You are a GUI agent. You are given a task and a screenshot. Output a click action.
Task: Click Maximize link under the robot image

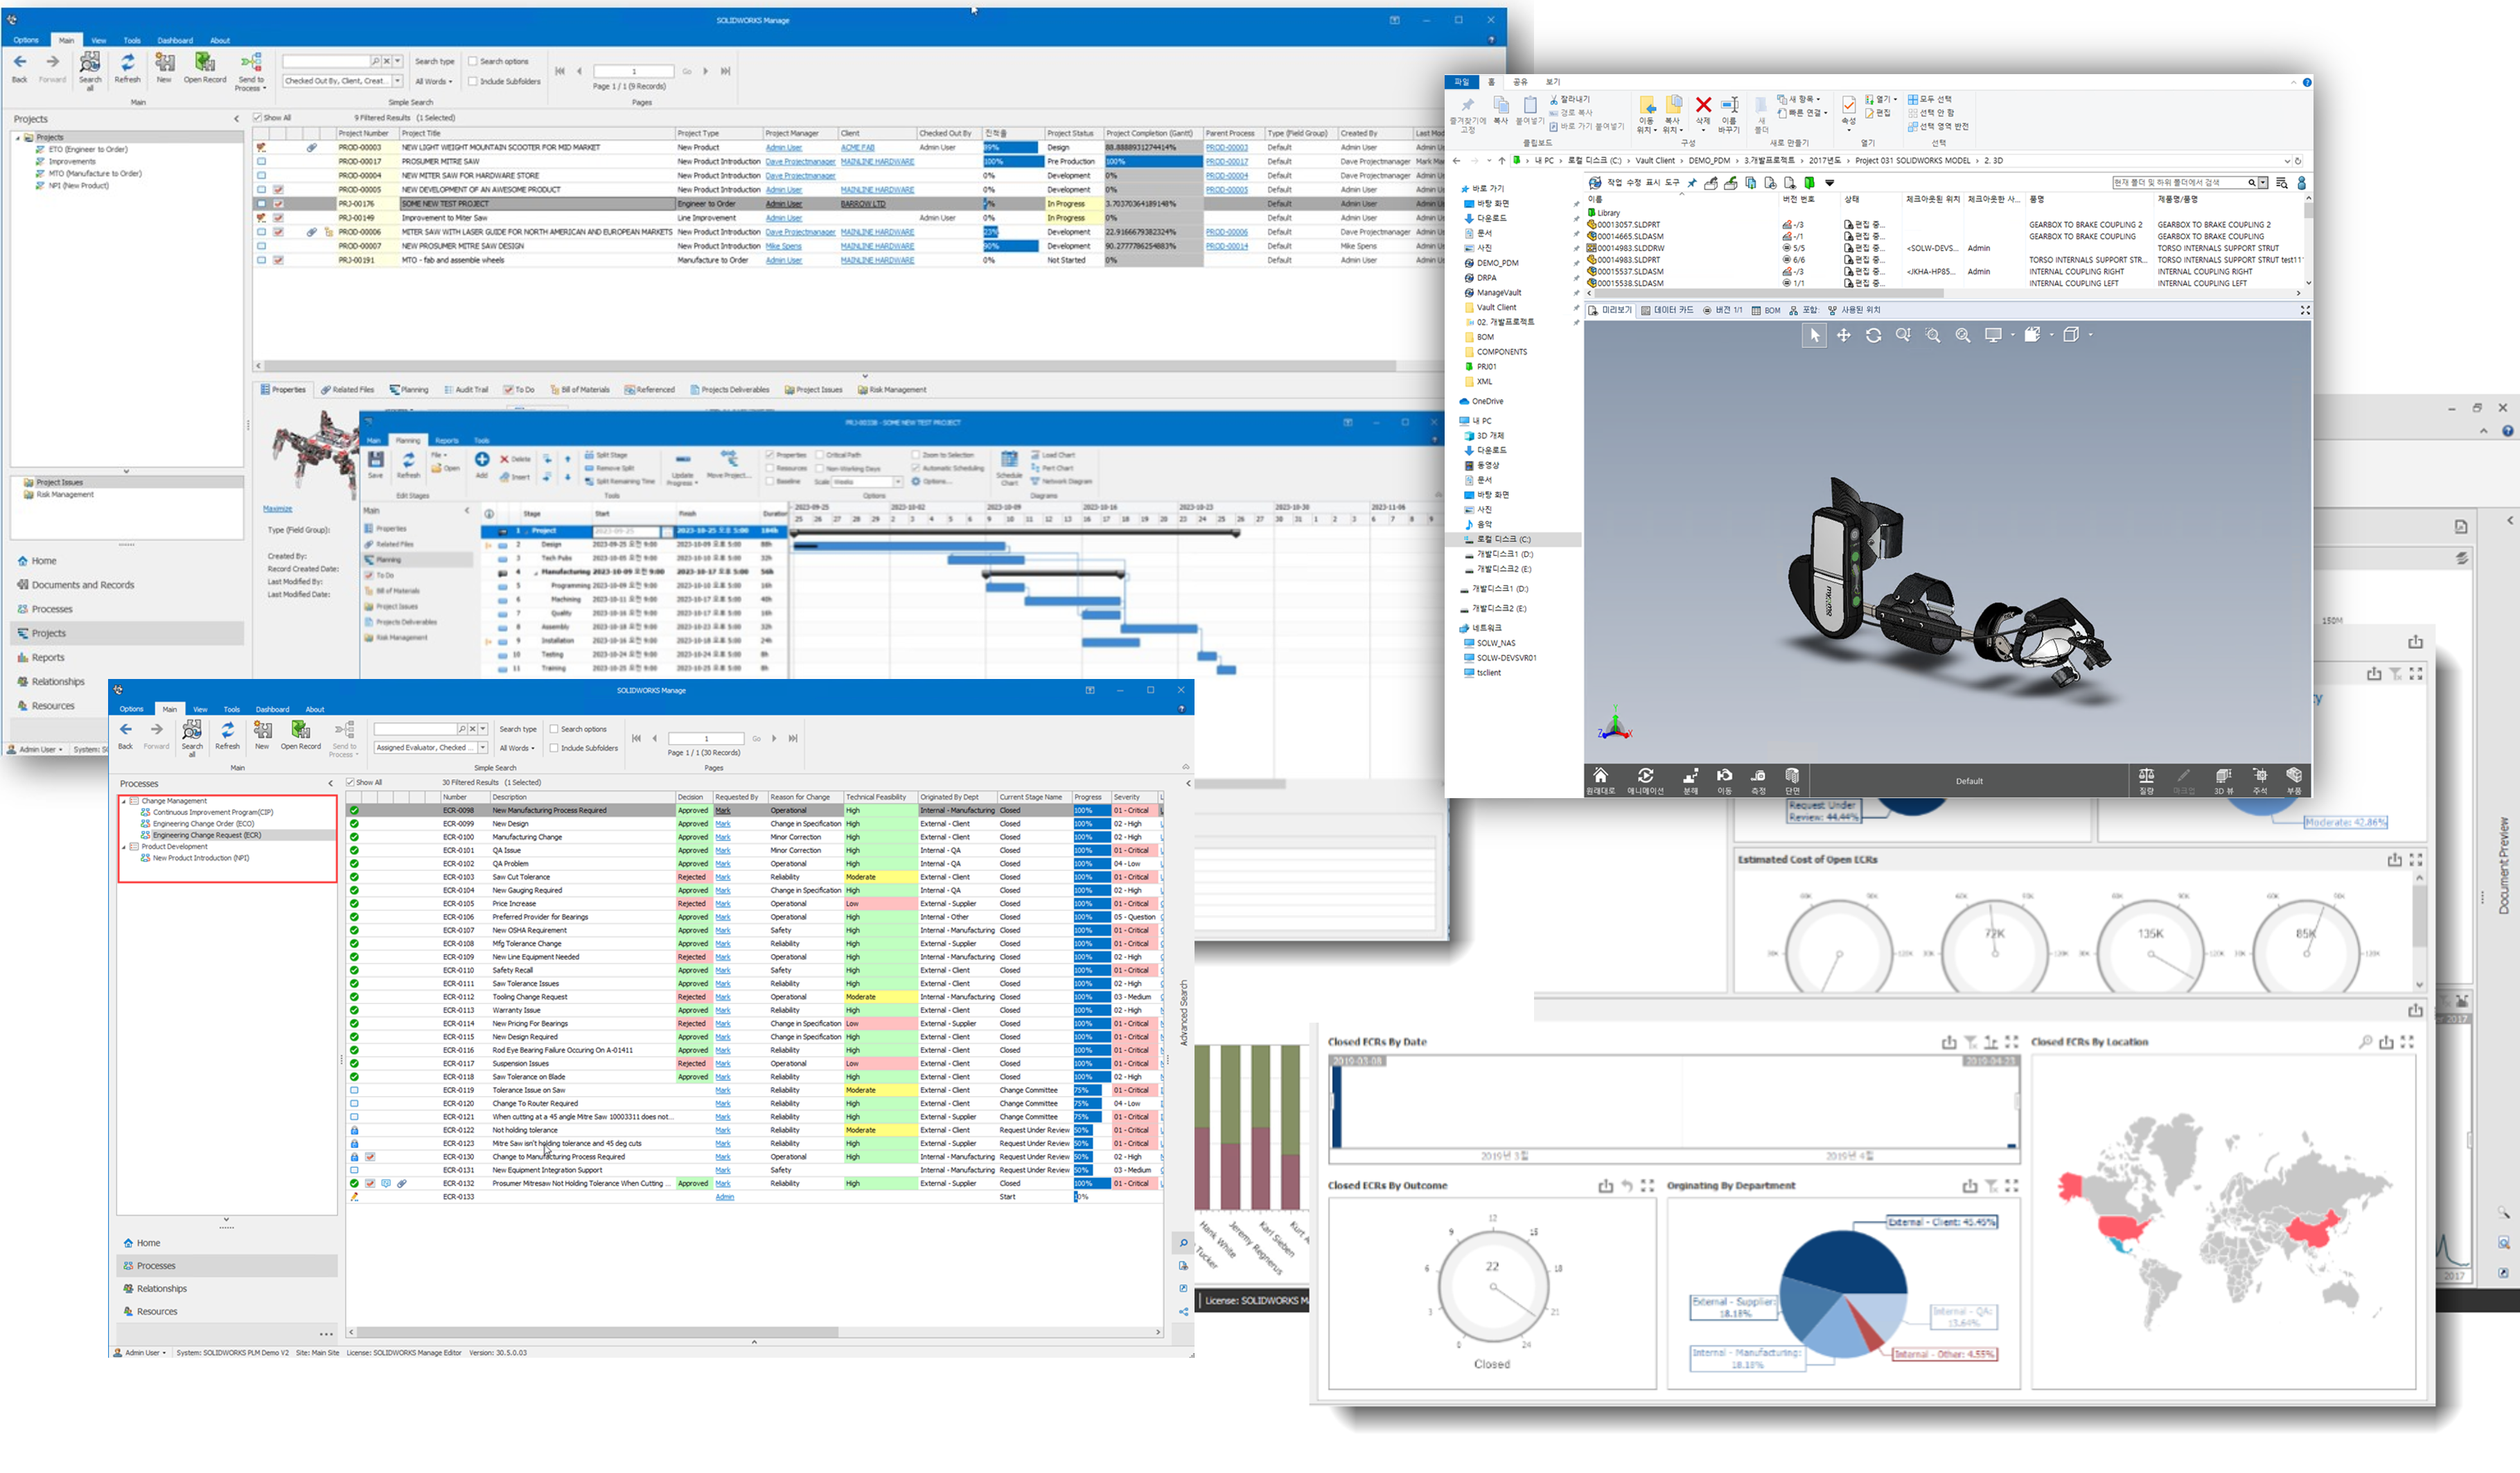coord(277,509)
